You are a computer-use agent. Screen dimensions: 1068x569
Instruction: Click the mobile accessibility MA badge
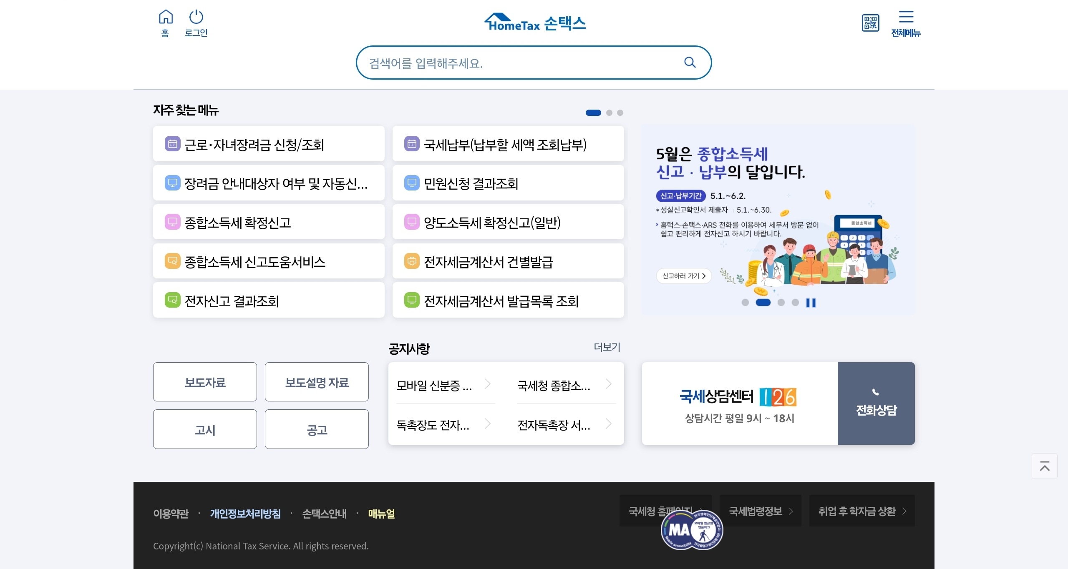pos(691,530)
